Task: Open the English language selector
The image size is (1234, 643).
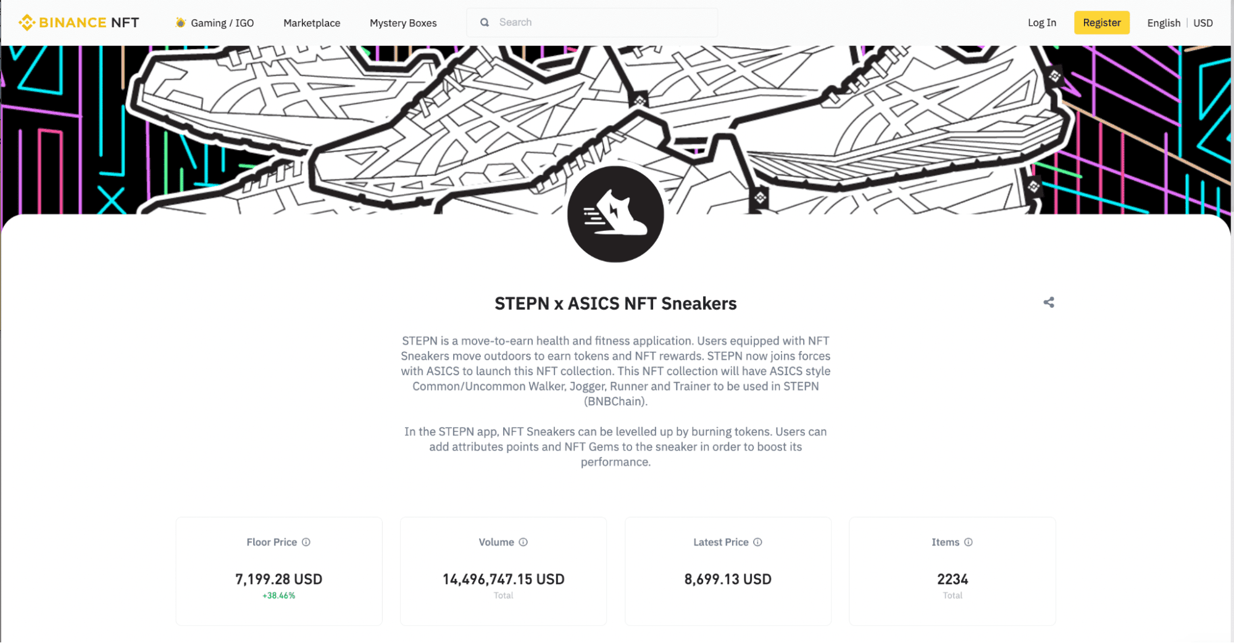Action: 1163,23
